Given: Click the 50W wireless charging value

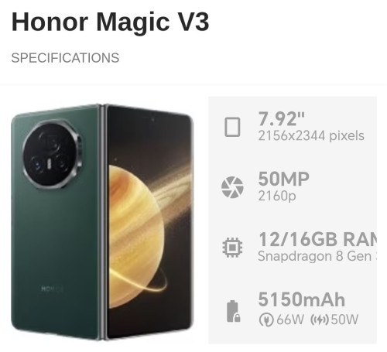Looking at the screenshot, I should coord(344,320).
